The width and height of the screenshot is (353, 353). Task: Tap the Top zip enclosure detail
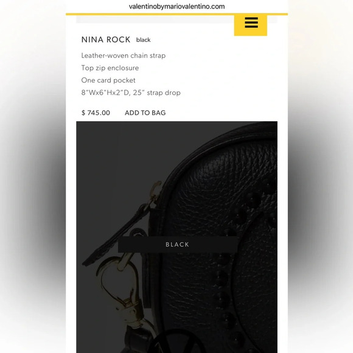tap(110, 68)
